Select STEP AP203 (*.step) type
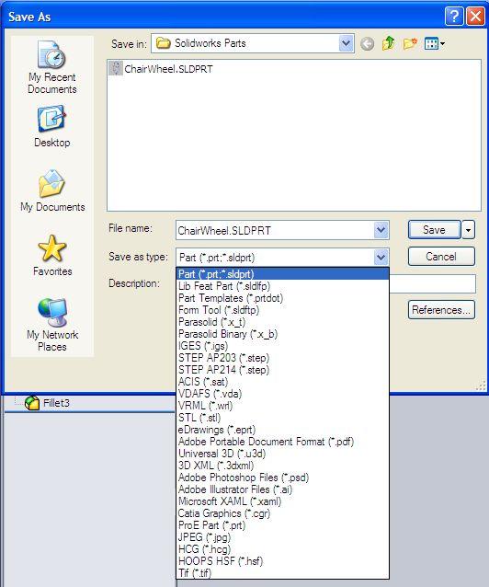The height and width of the screenshot is (587, 489). click(x=282, y=358)
